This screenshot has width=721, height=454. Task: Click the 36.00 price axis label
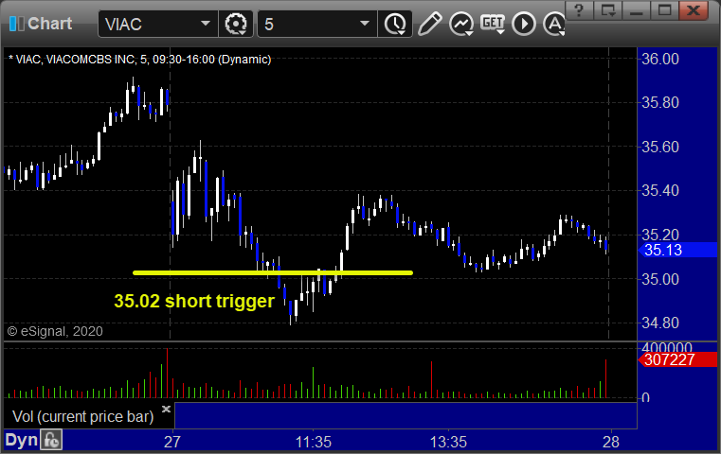(660, 59)
